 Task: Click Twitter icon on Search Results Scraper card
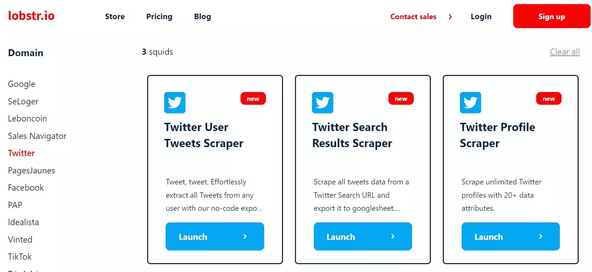pyautogui.click(x=323, y=103)
